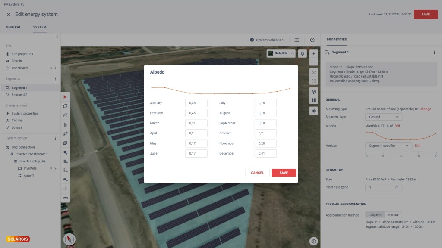Click the January albedo value field
442x248 pixels.
coord(196,103)
